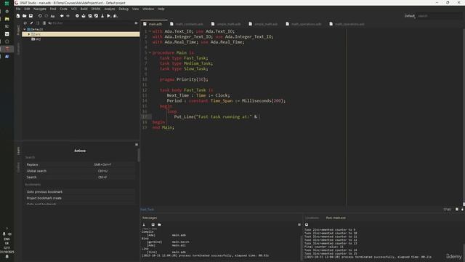Click the Default scenario label in toolbar

[x=410, y=16]
